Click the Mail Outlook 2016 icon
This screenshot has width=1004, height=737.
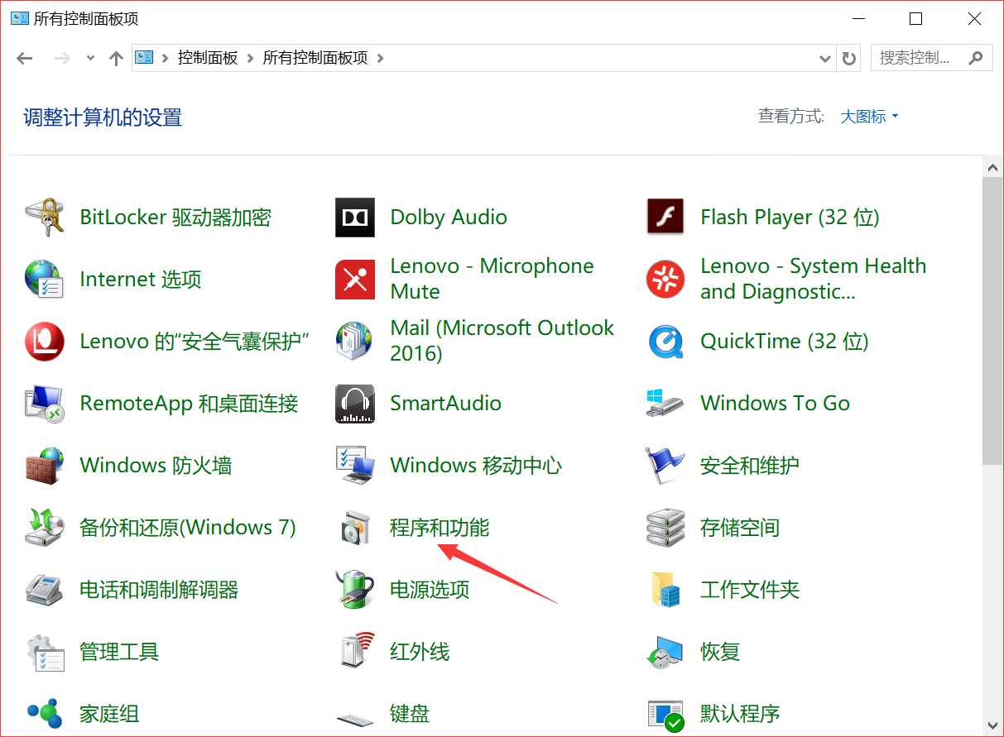355,342
